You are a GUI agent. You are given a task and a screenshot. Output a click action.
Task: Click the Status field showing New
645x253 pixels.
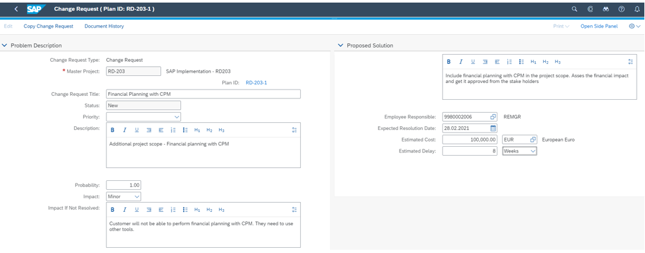tap(144, 106)
